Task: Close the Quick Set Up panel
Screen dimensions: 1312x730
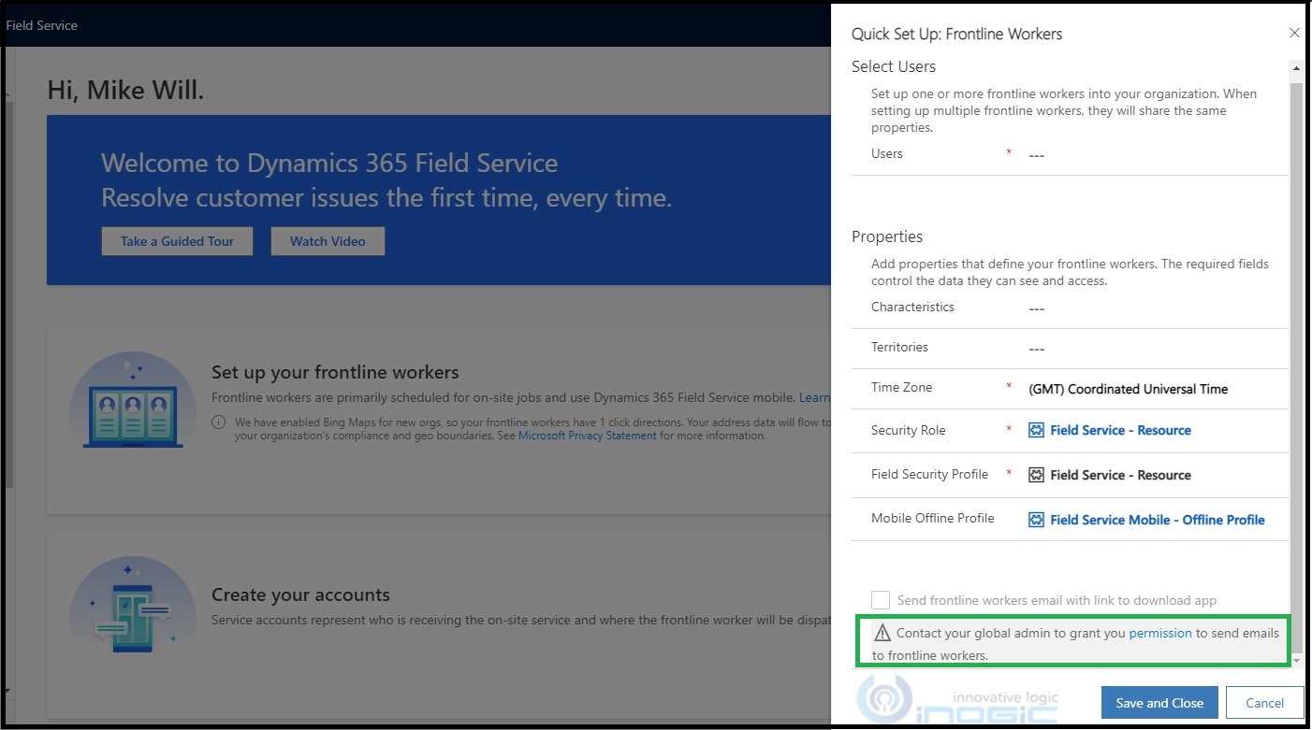Action: click(1294, 33)
